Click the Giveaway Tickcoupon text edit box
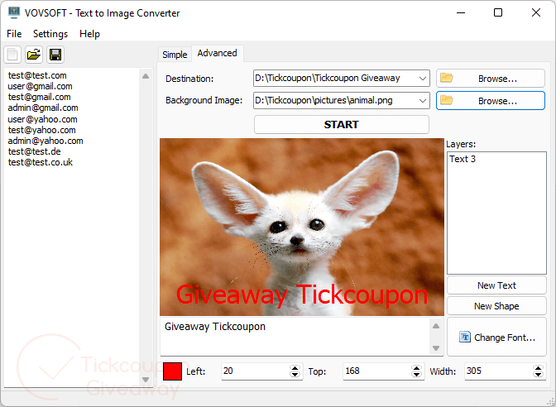This screenshot has height=407, width=556. pyautogui.click(x=295, y=336)
